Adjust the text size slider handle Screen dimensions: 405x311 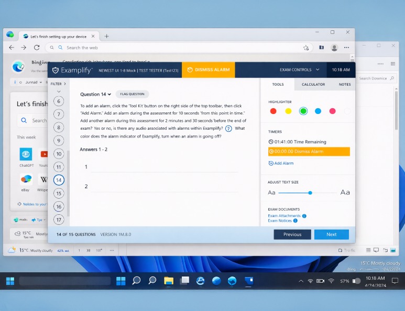pos(310,193)
